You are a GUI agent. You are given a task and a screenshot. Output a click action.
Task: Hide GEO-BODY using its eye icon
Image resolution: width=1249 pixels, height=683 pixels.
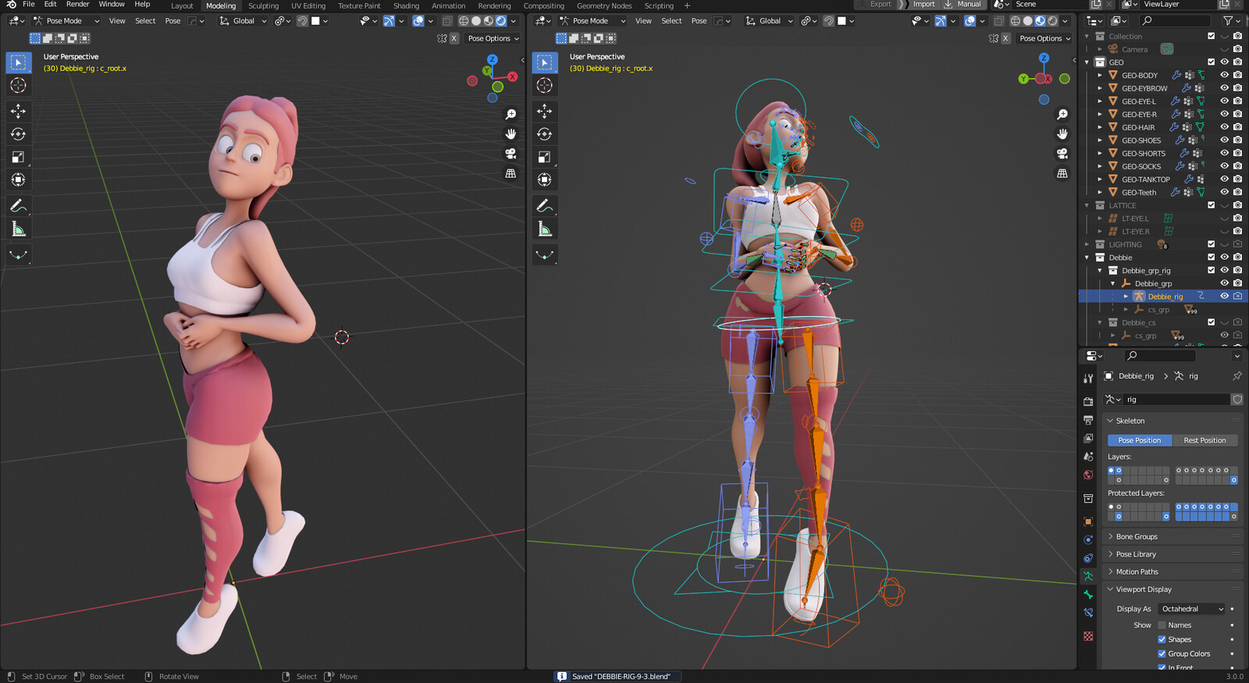[x=1225, y=76]
